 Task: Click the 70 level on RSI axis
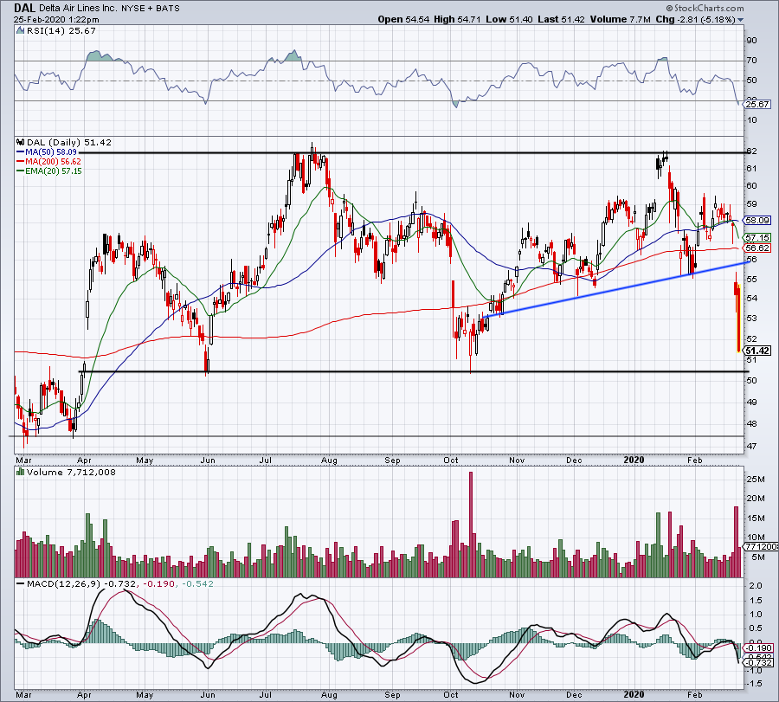point(751,60)
